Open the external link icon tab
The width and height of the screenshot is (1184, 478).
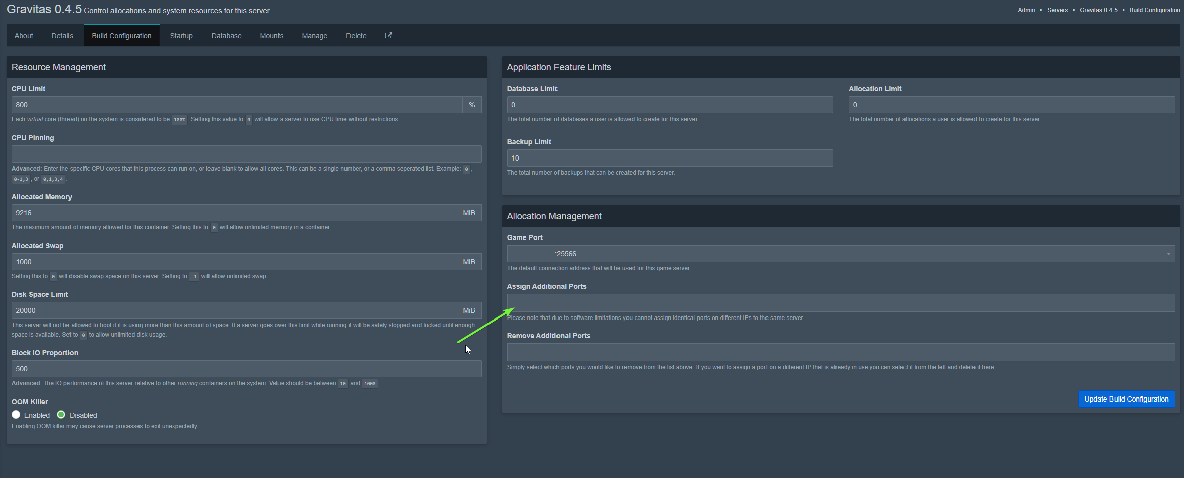(x=388, y=36)
